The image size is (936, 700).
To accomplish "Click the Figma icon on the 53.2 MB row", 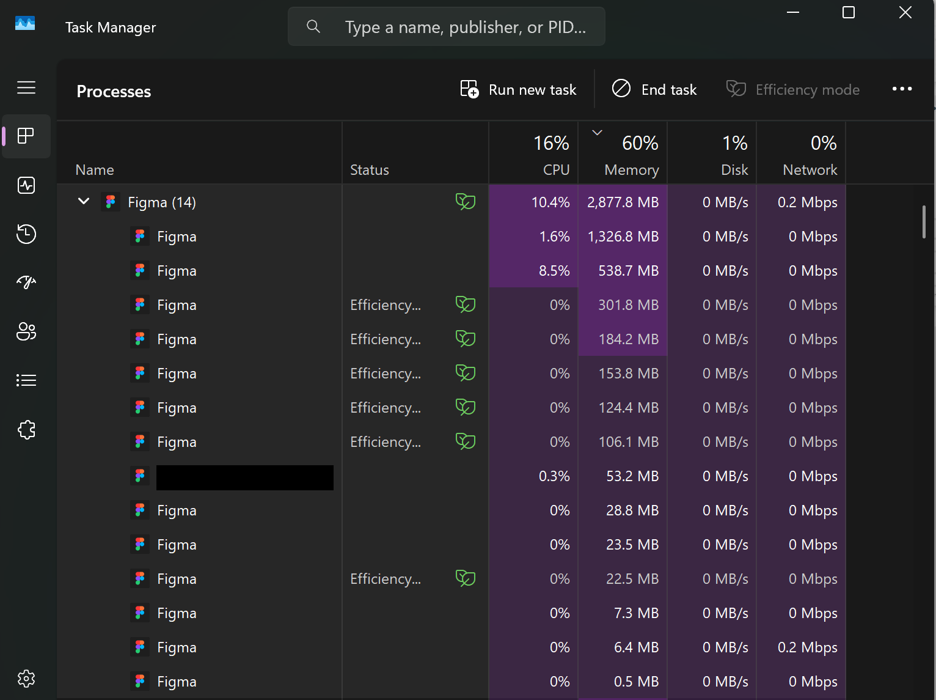I will 140,476.
